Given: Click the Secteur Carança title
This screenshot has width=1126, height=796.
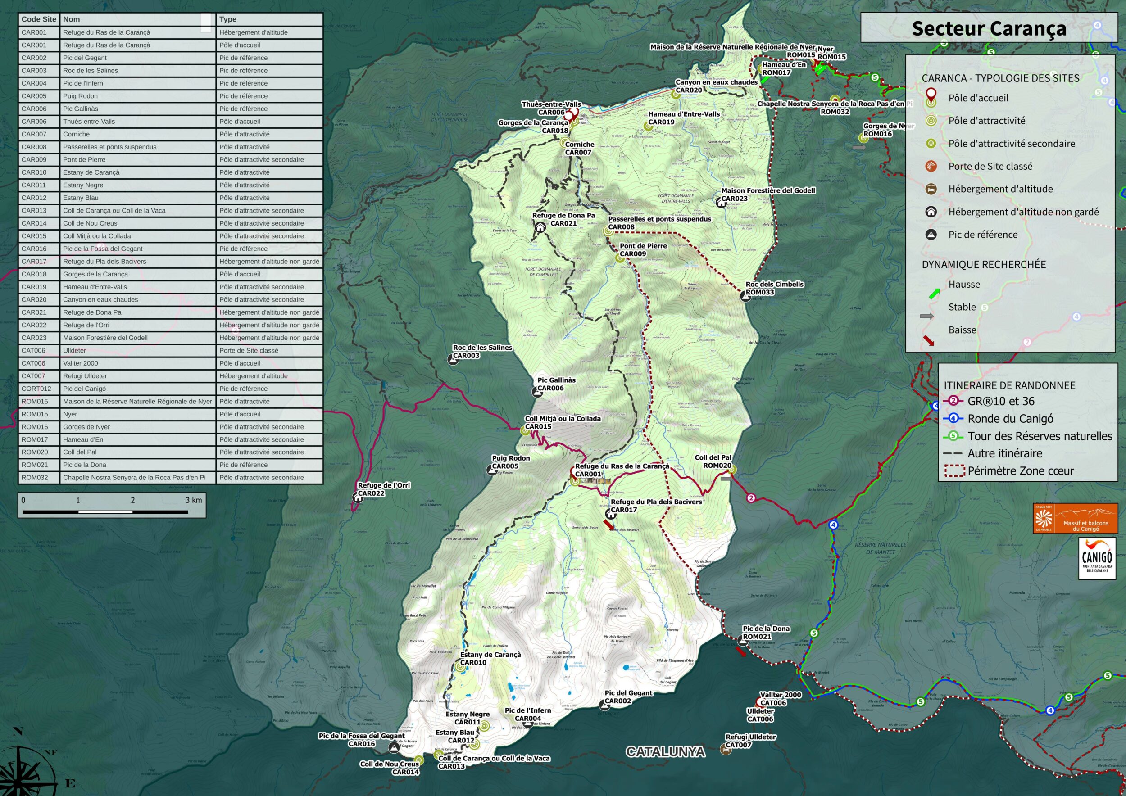Looking at the screenshot, I should click(989, 28).
